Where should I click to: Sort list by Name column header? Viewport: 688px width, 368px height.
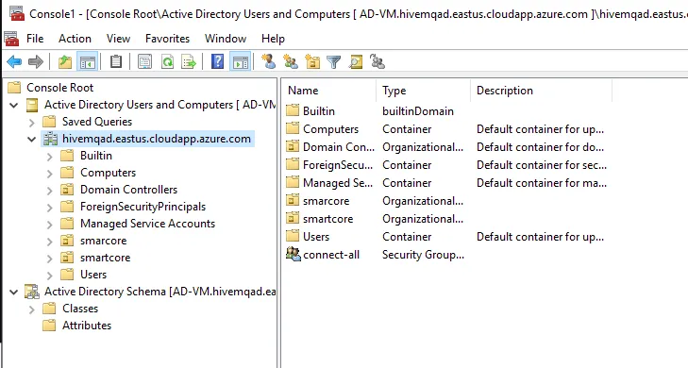coord(328,91)
